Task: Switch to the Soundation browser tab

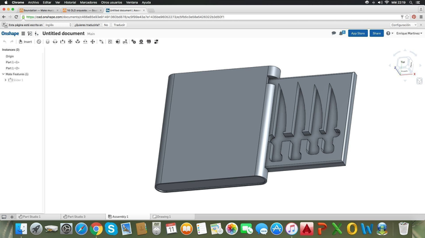Action: click(x=38, y=10)
